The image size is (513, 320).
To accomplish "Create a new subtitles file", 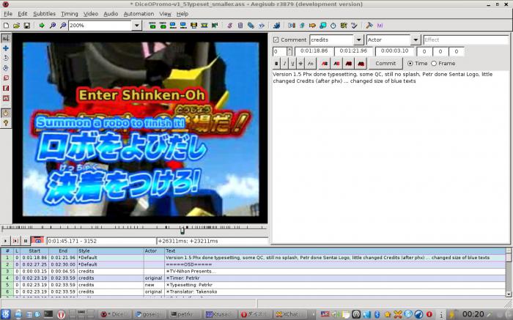I will (6, 25).
